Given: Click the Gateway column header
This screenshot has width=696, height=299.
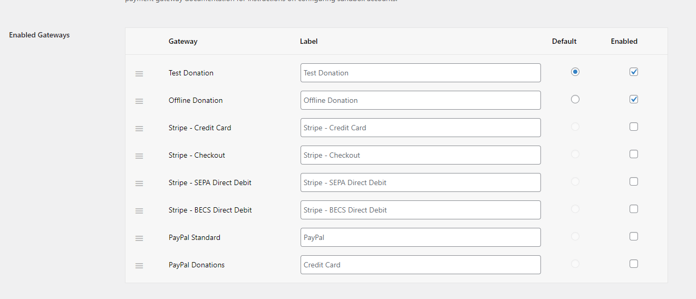Looking at the screenshot, I should [x=183, y=41].
